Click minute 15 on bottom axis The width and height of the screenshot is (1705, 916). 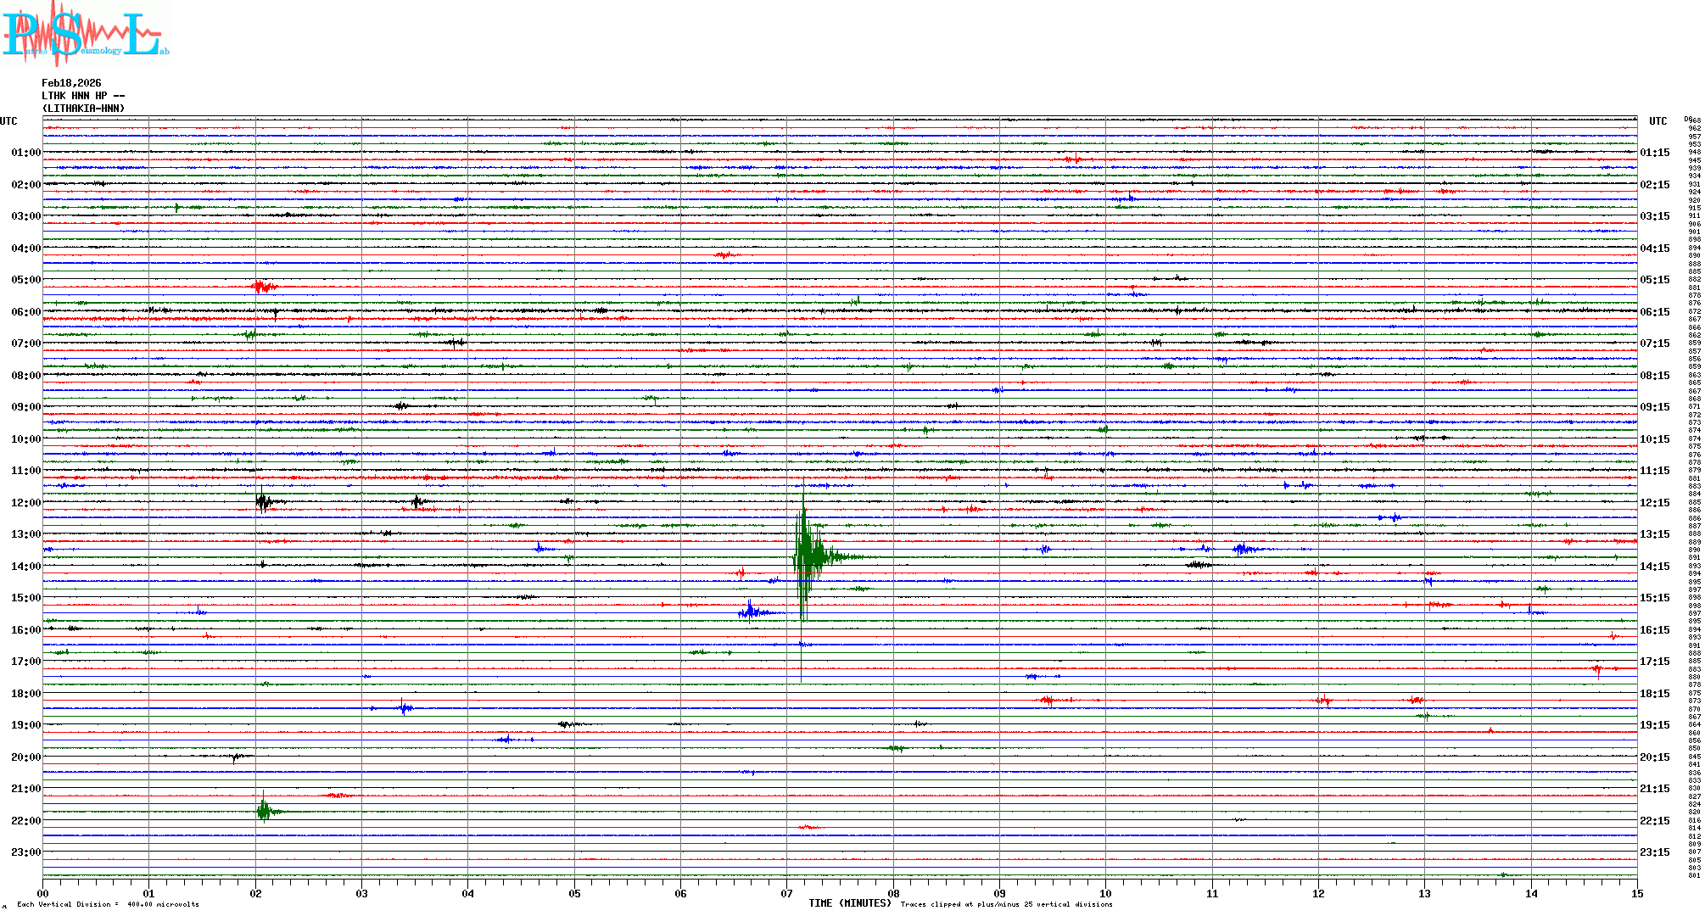point(1636,893)
